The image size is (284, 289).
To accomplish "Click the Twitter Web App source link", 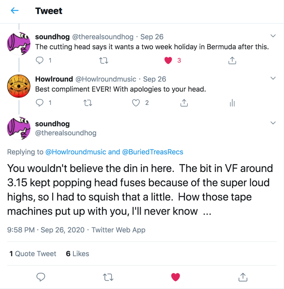I will (x=118, y=230).
